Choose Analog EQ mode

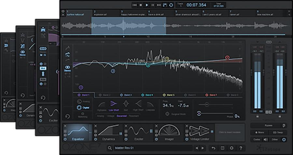[x=83, y=101]
